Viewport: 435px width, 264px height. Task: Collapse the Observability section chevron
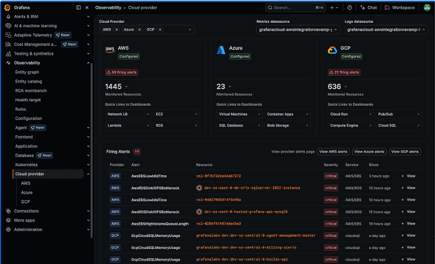click(x=88, y=63)
